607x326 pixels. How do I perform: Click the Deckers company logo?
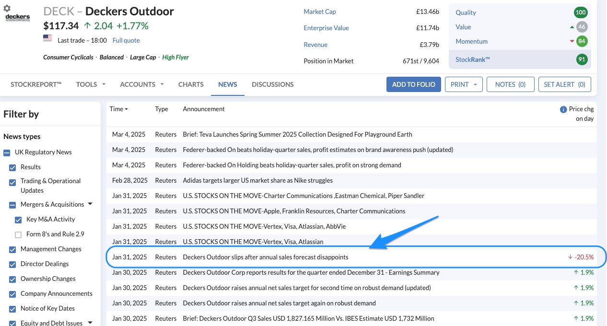click(17, 18)
